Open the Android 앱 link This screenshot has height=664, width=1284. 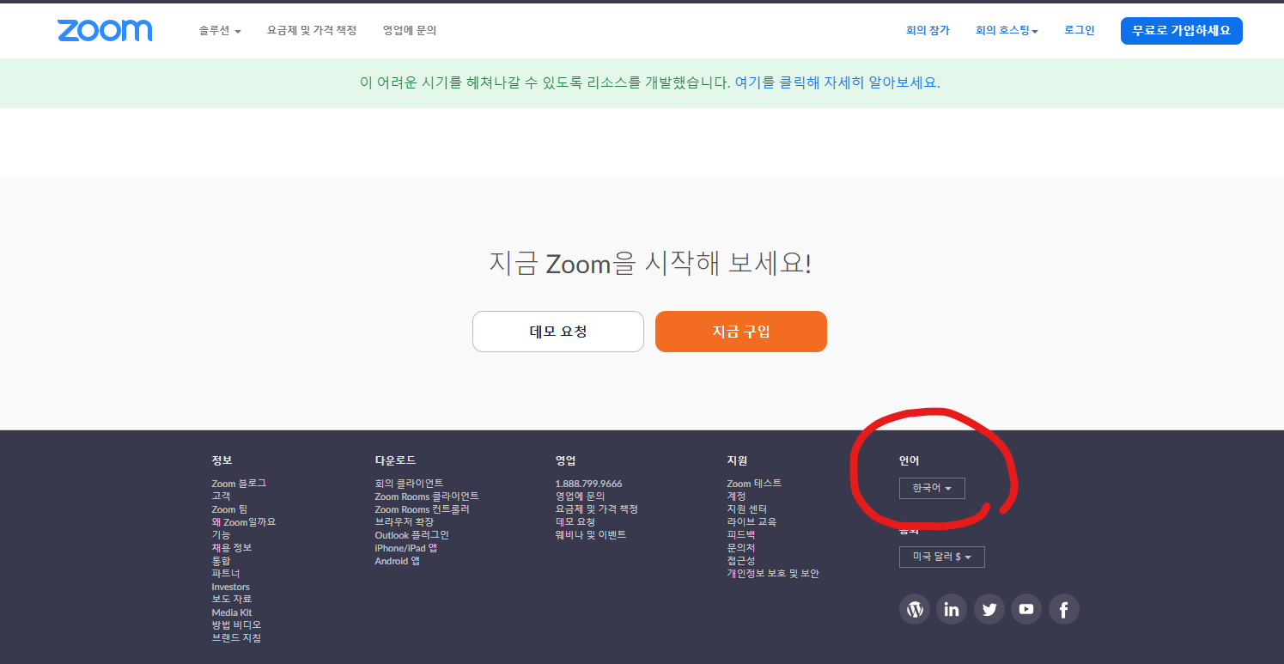pos(397,561)
